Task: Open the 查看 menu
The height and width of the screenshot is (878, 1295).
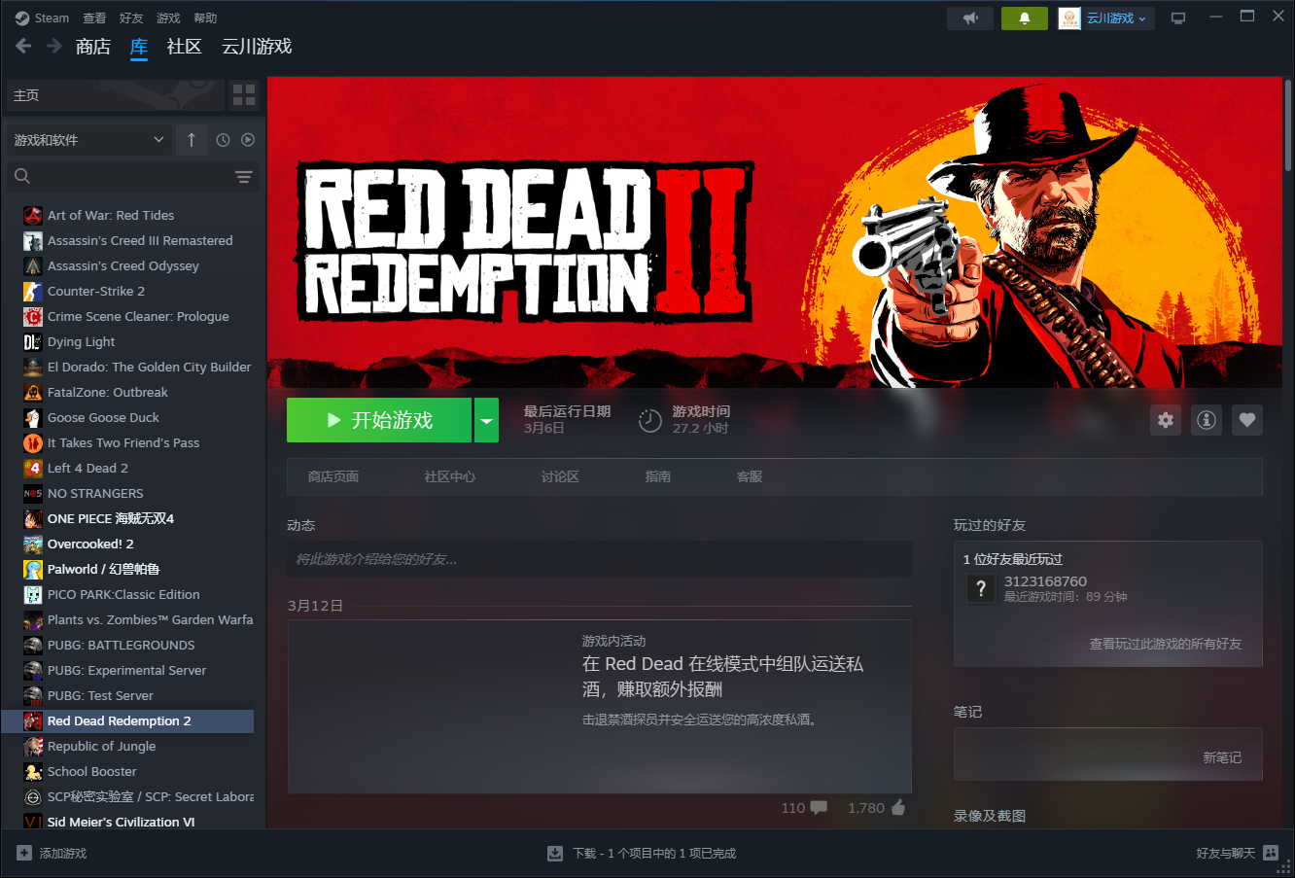Action: pos(94,18)
